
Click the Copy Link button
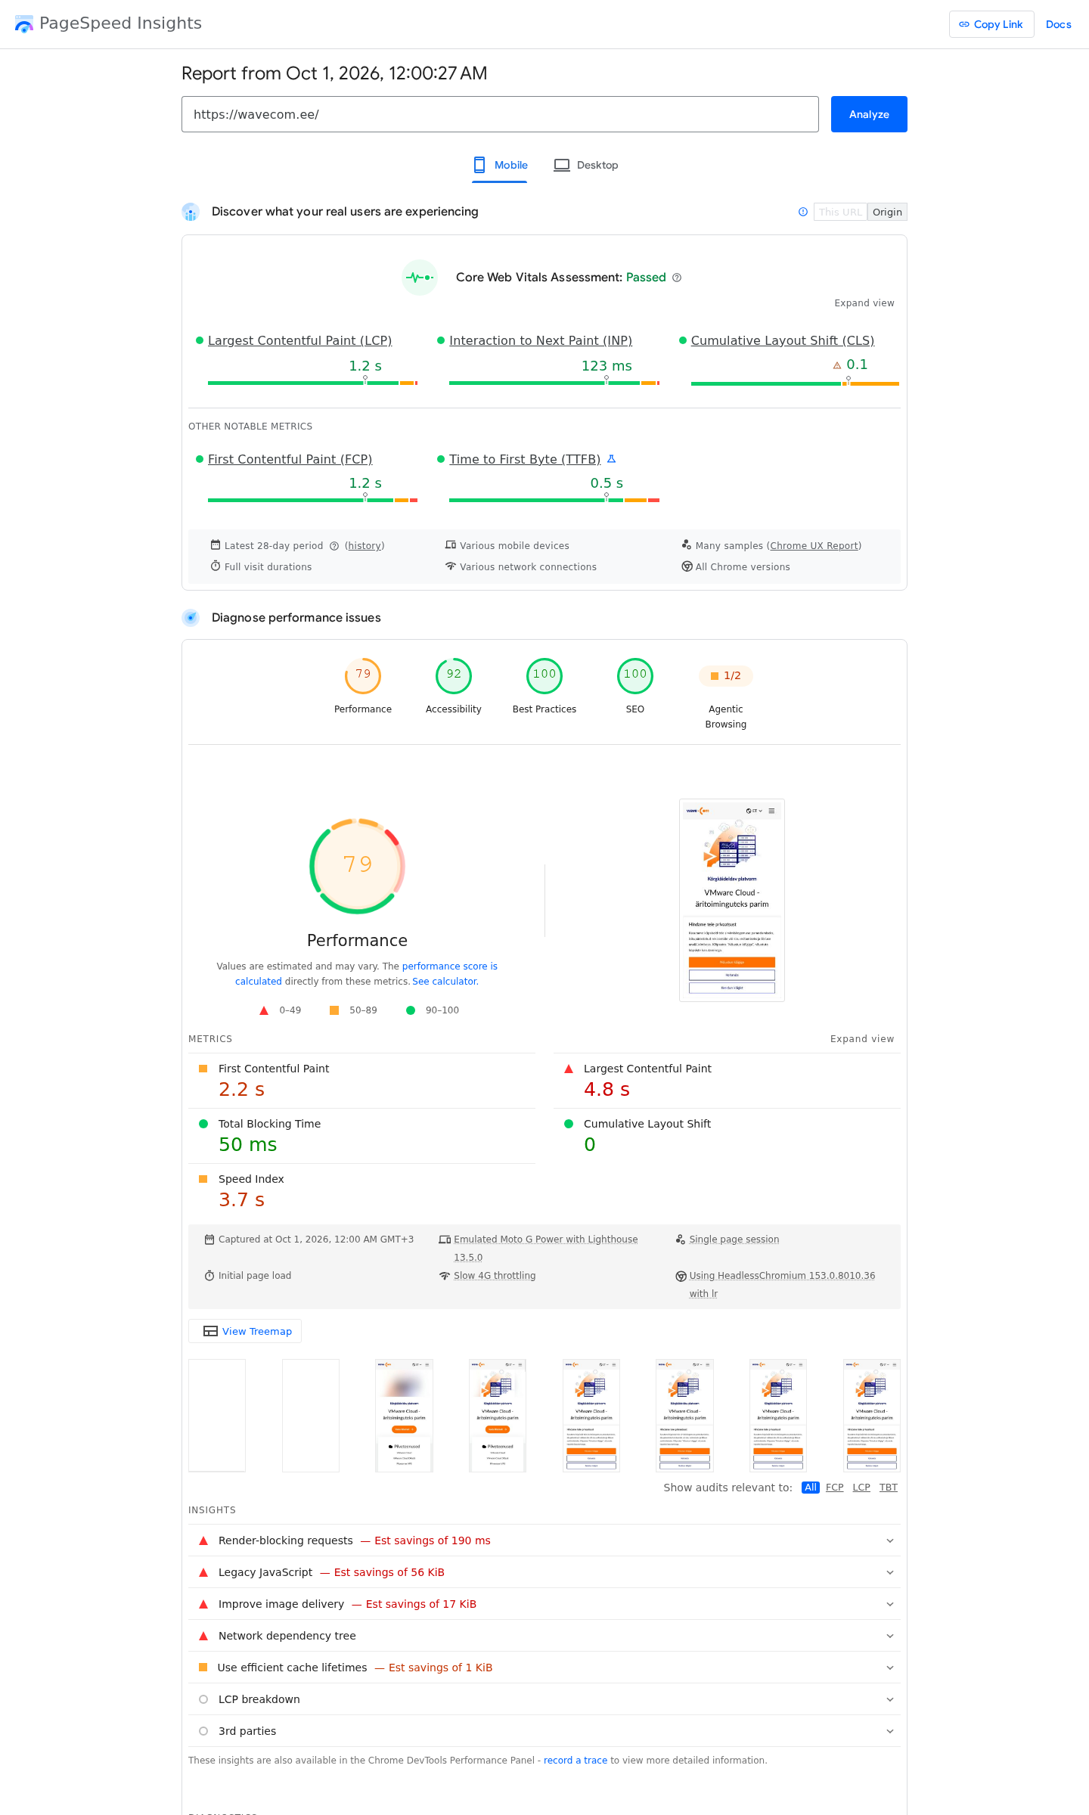(991, 24)
